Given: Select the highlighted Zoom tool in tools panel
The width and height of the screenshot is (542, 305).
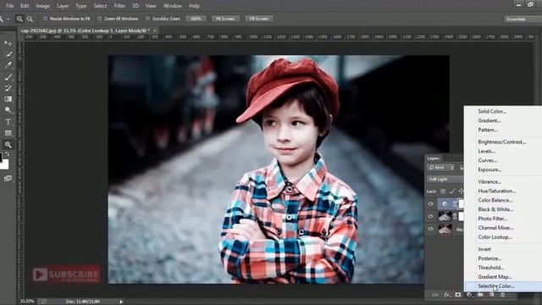Looking at the screenshot, I should (8, 145).
